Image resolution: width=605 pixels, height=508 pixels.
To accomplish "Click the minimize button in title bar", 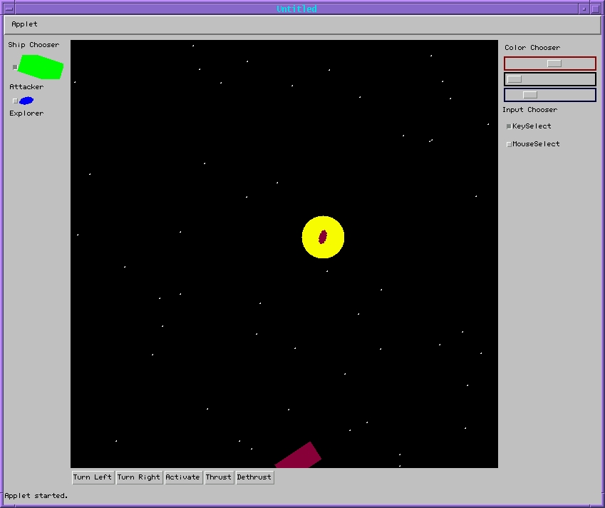I will tap(584, 9).
